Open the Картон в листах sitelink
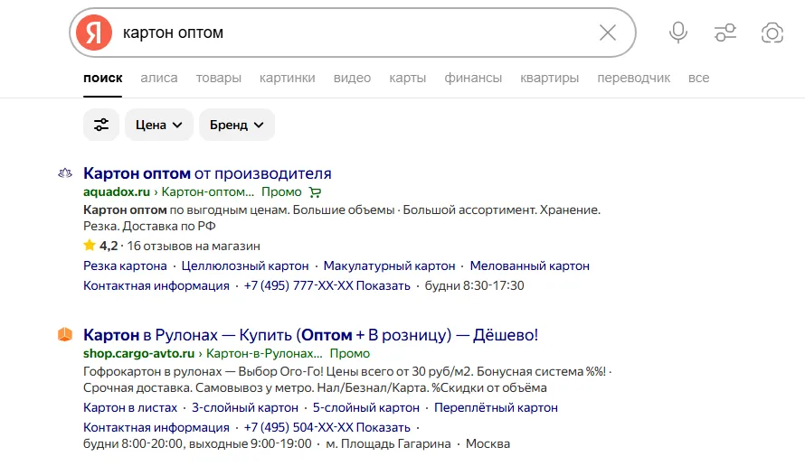 pos(130,407)
